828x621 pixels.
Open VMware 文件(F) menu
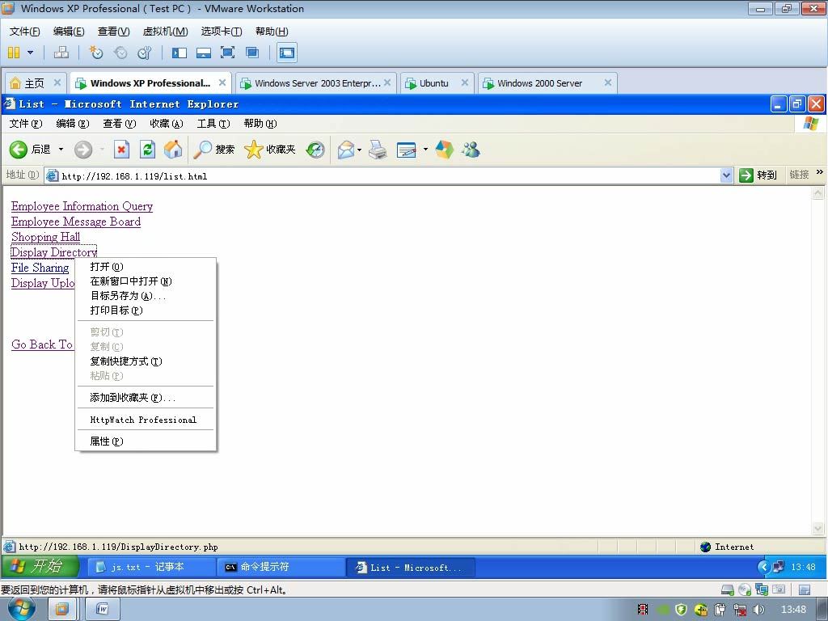point(24,32)
